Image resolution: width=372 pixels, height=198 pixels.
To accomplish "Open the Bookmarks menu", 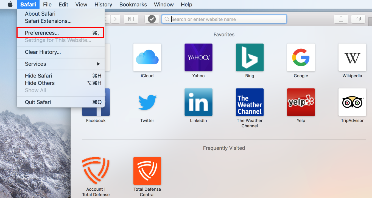I will click(x=133, y=4).
